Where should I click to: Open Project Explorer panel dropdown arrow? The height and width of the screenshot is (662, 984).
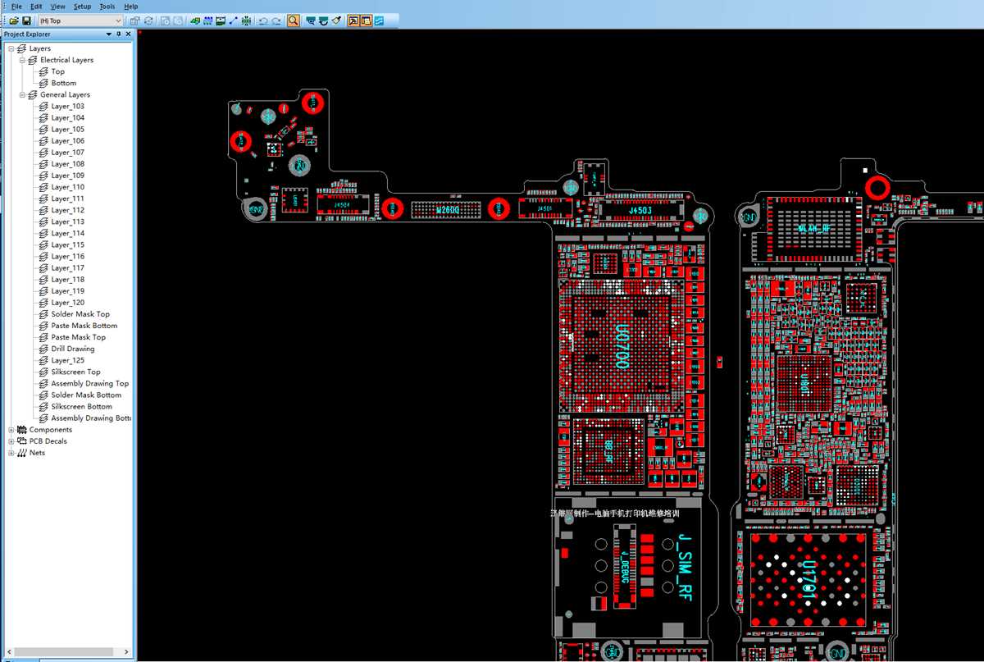[x=109, y=34]
